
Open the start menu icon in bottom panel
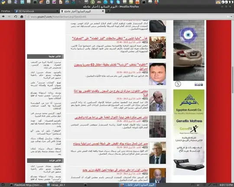3,185
